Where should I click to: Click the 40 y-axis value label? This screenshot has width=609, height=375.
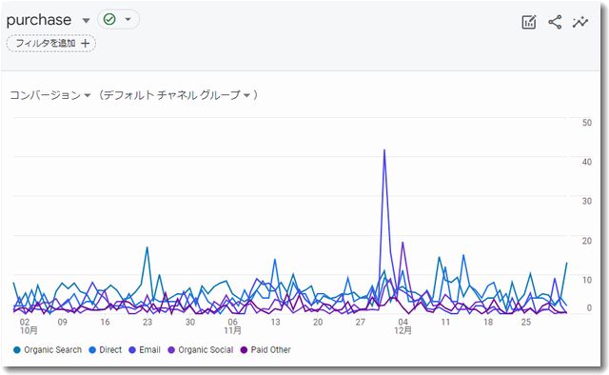point(586,162)
